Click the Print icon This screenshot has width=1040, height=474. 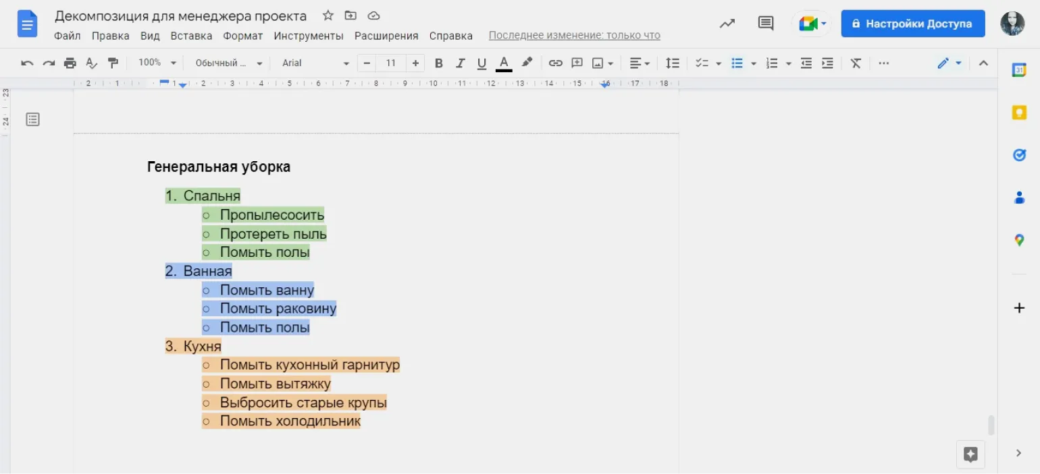click(70, 63)
